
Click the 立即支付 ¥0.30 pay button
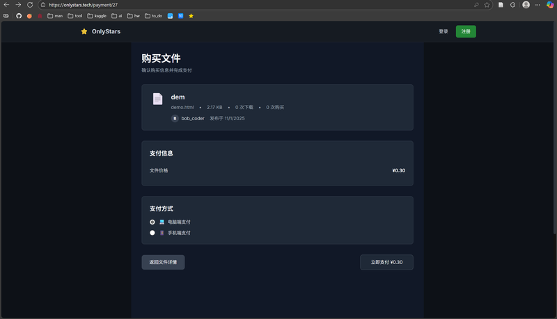click(386, 262)
